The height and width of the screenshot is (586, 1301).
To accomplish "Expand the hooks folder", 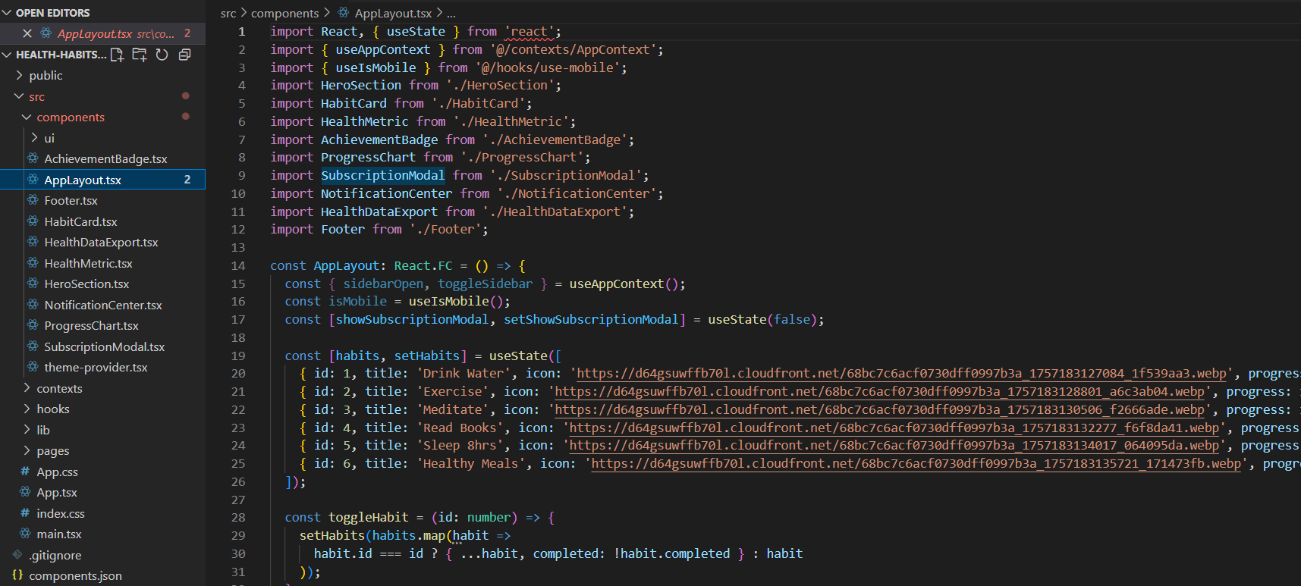I will 27,409.
